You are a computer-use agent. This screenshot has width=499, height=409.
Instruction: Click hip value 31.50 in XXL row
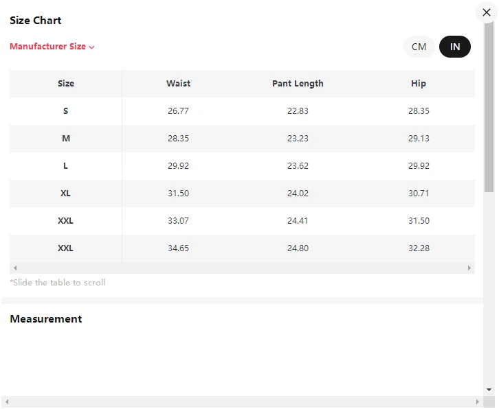[x=419, y=220]
